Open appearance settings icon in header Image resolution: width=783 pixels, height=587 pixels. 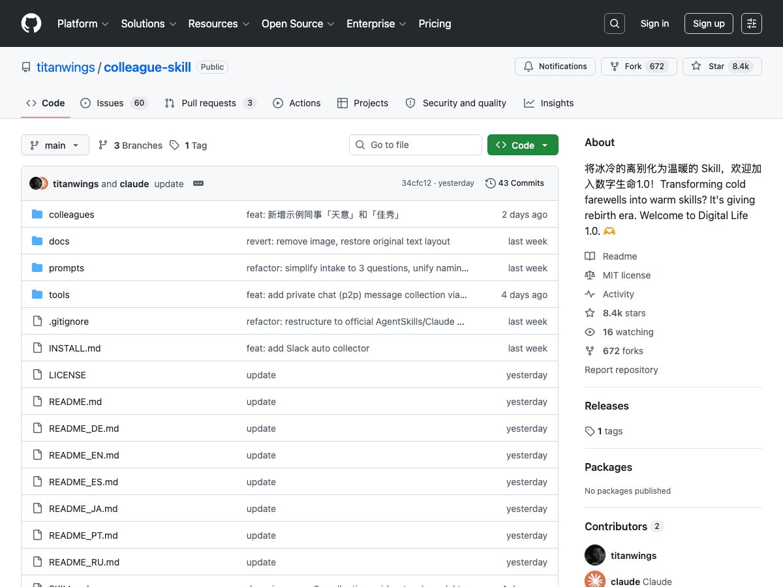tap(752, 23)
